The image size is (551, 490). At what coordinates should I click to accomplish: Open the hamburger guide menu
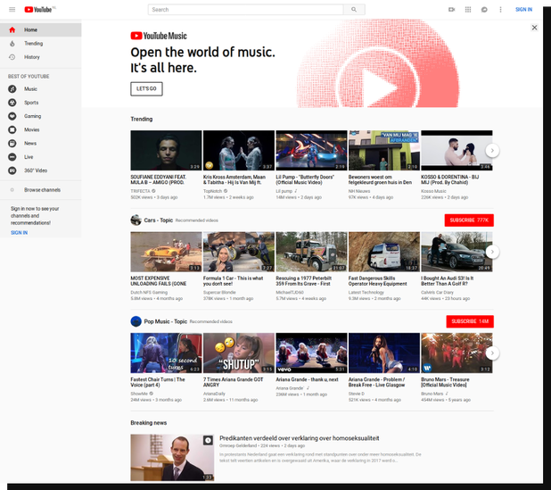[x=12, y=10]
